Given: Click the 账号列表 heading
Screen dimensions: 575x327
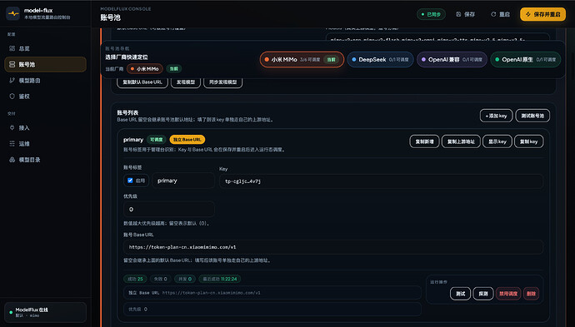Looking at the screenshot, I should click(127, 112).
